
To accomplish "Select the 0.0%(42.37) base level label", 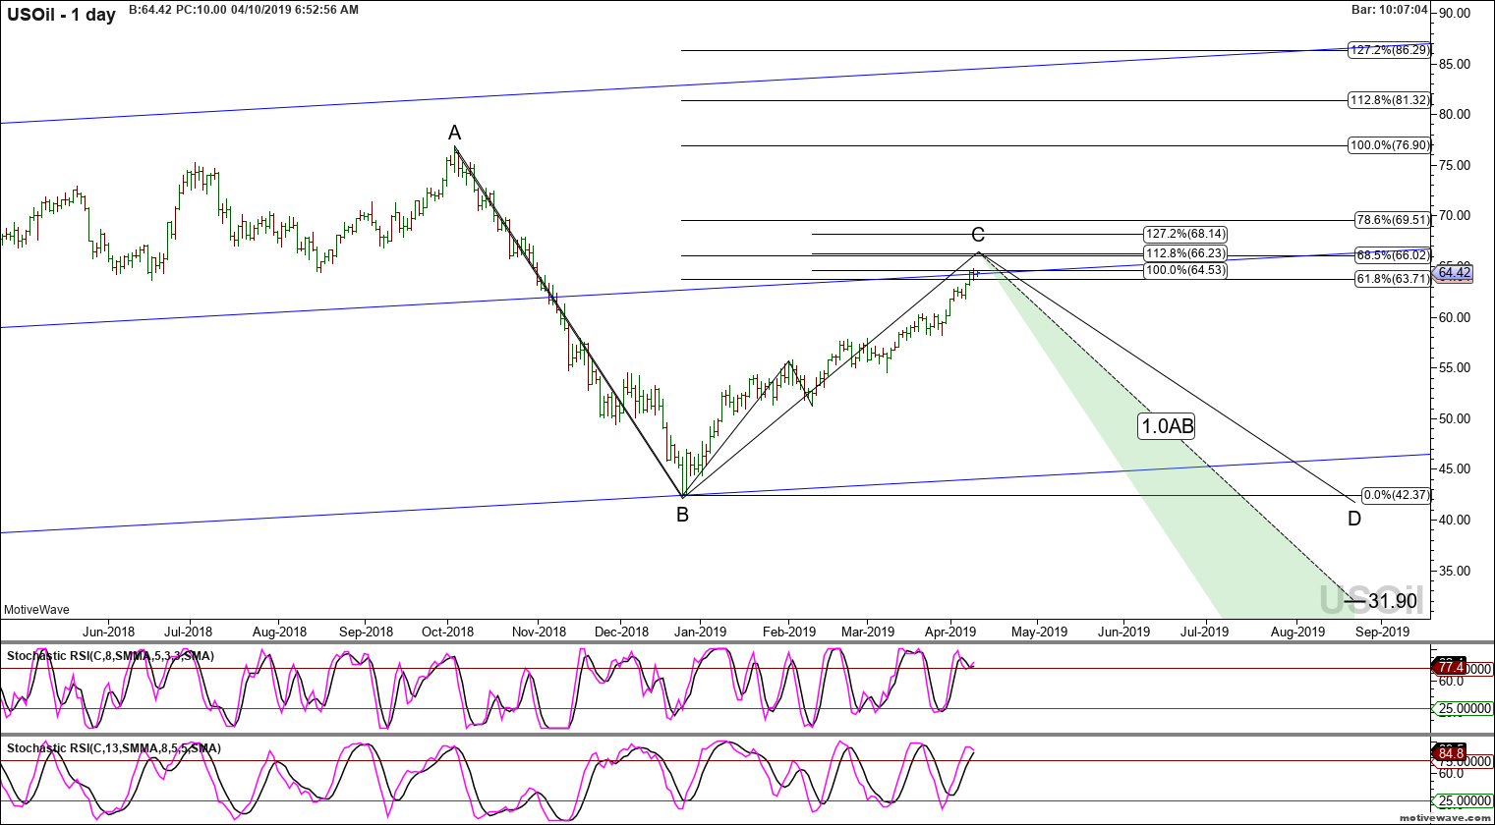I will click(x=1396, y=495).
